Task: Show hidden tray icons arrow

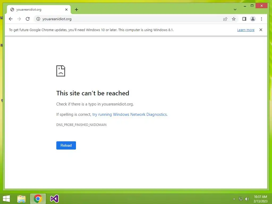Action: (x=234, y=199)
